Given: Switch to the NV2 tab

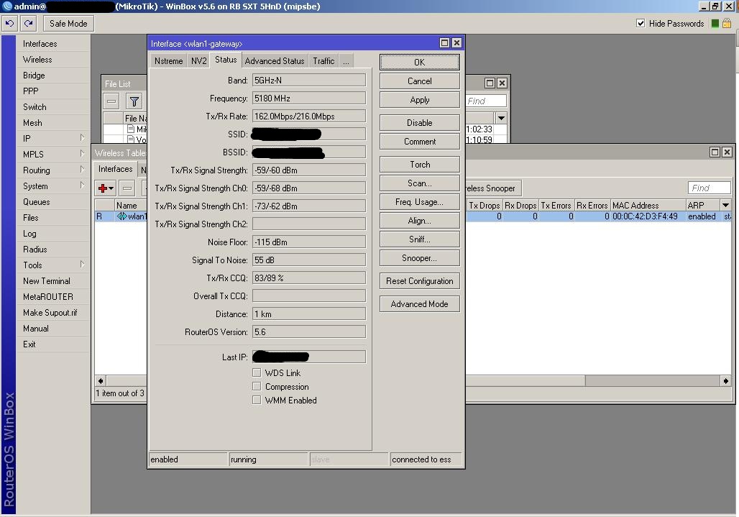Looking at the screenshot, I should pos(198,61).
